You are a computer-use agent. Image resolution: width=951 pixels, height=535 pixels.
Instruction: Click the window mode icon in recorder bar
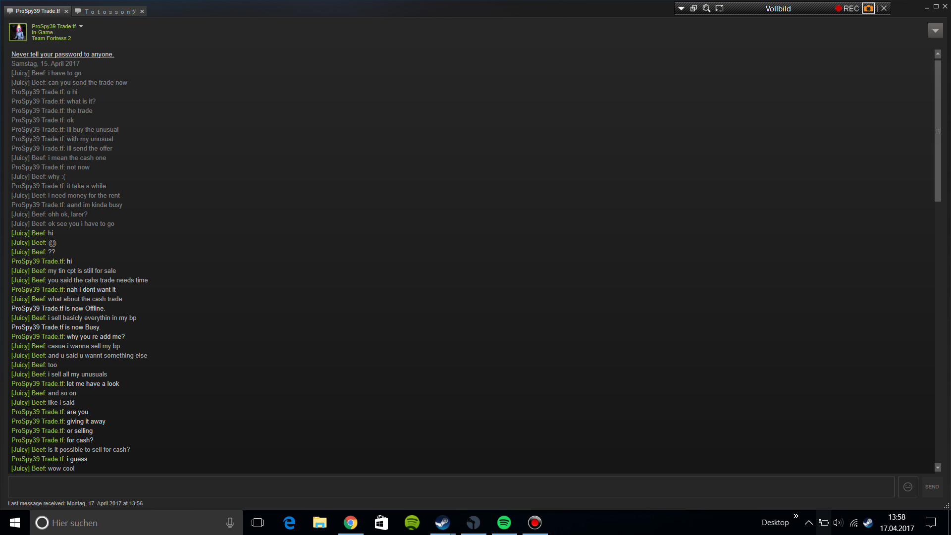point(693,8)
